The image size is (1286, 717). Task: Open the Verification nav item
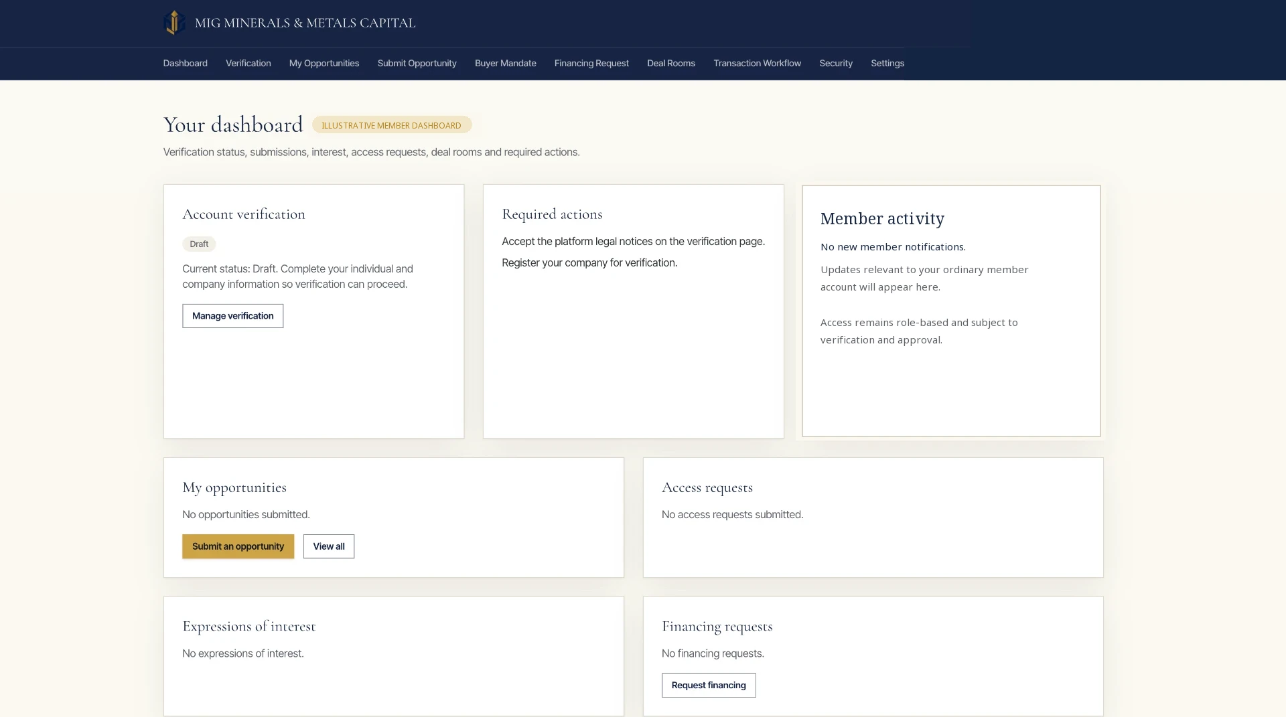pos(248,63)
